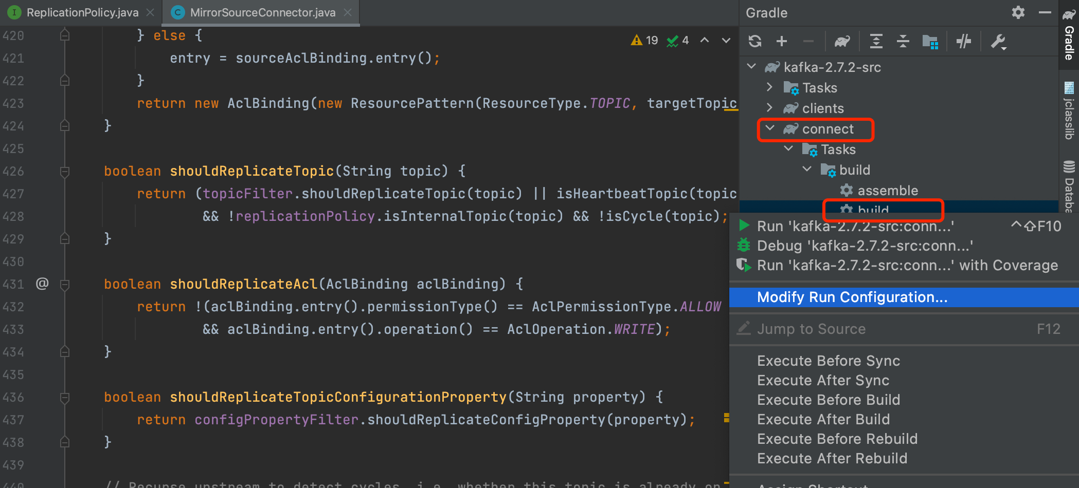Close the MirrorSourceConnector.java tab

coord(348,12)
